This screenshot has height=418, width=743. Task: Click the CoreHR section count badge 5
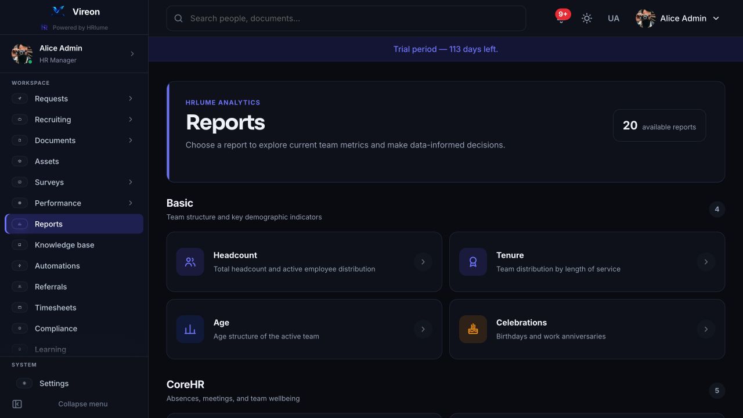pyautogui.click(x=717, y=391)
